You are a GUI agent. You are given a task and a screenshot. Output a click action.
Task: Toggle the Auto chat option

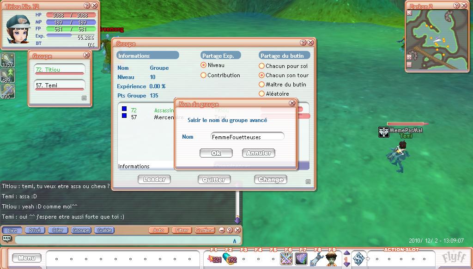click(159, 230)
